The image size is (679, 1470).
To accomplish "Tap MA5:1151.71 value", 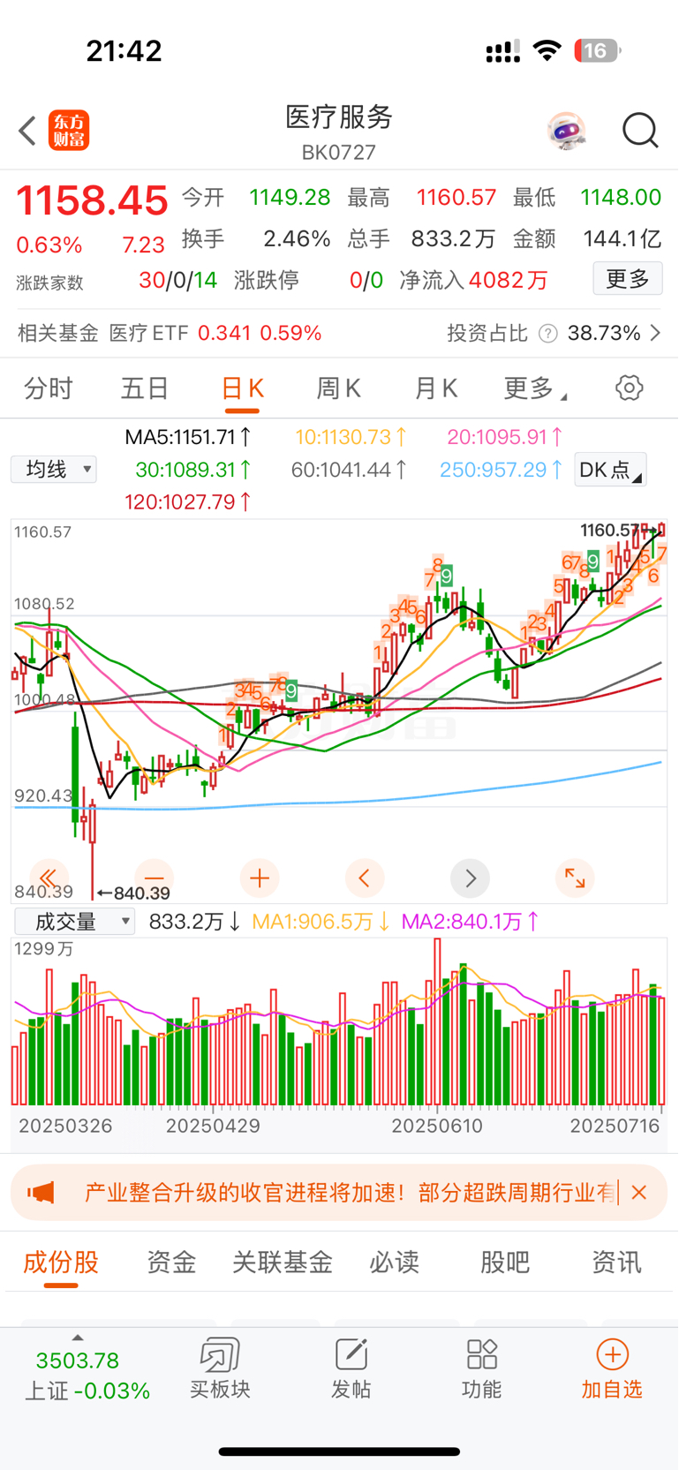I will 188,436.
